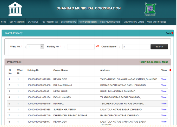Select holding number 10010010009039991
Viewport: 177px width, 127px height.
point(39,91)
